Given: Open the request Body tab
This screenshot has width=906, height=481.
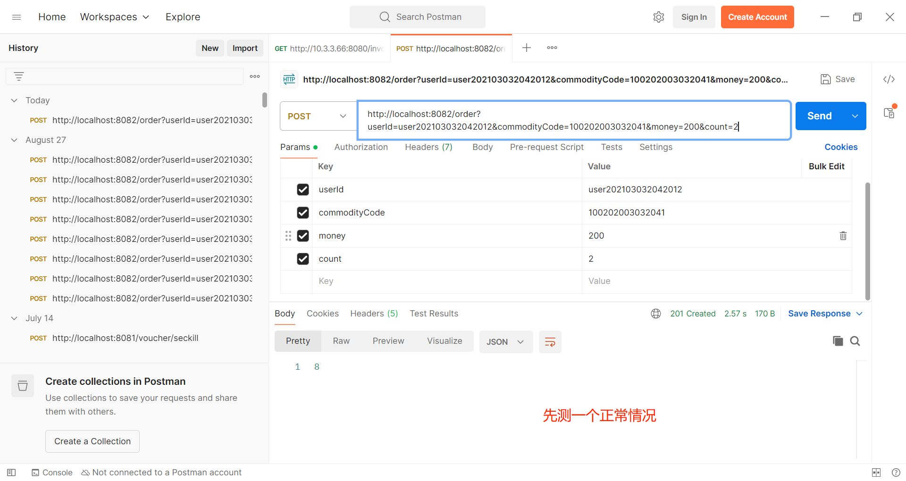Looking at the screenshot, I should point(482,147).
